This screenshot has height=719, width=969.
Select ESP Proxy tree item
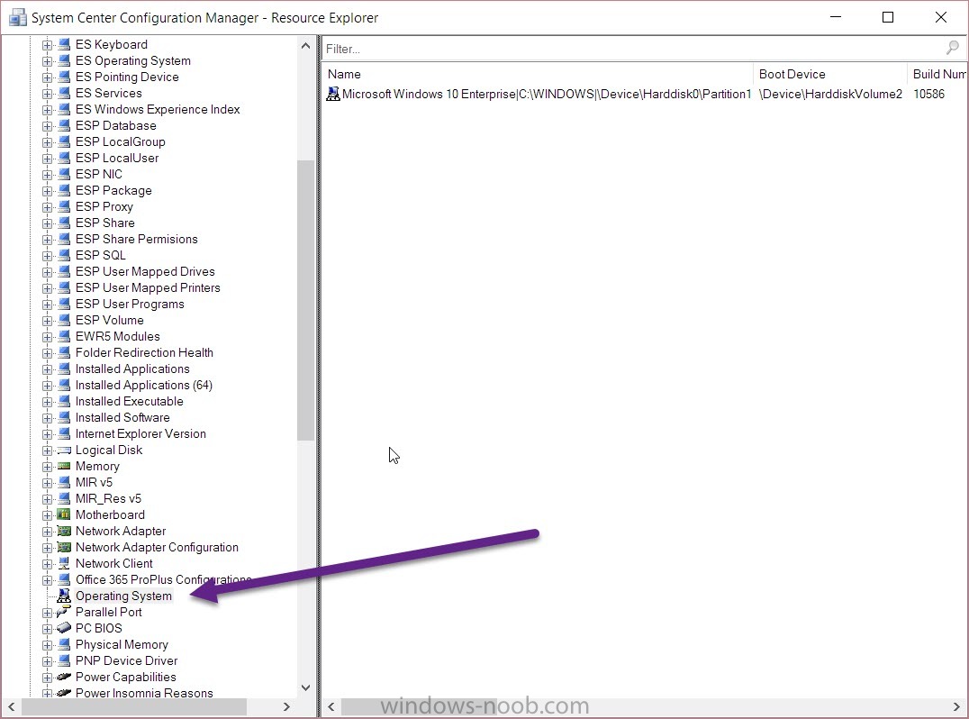tap(104, 206)
